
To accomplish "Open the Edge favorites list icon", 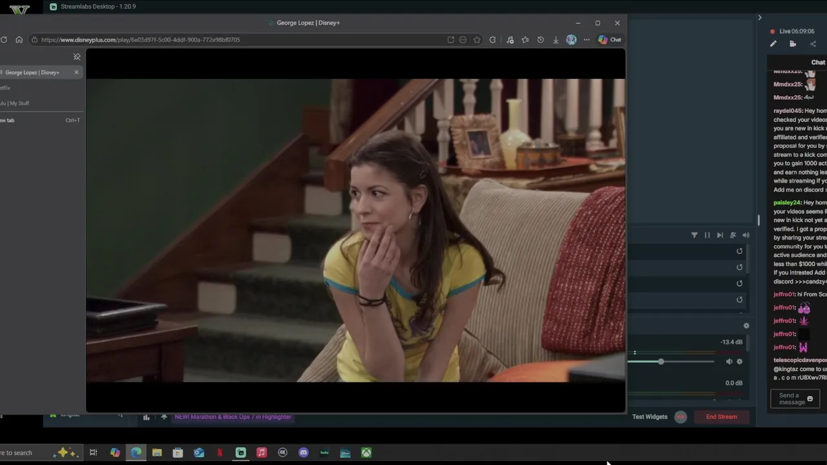I will point(525,39).
